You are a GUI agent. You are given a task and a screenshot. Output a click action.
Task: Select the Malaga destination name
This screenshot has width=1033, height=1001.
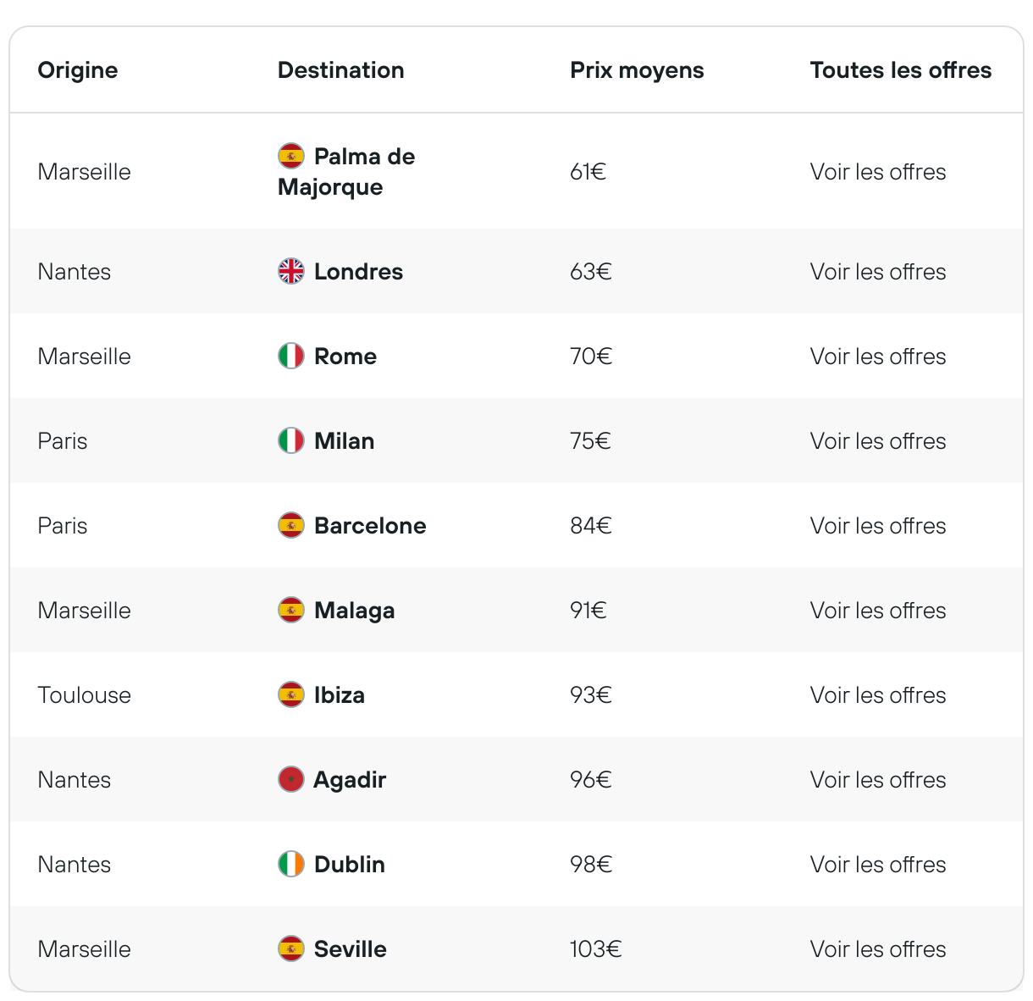pyautogui.click(x=354, y=611)
